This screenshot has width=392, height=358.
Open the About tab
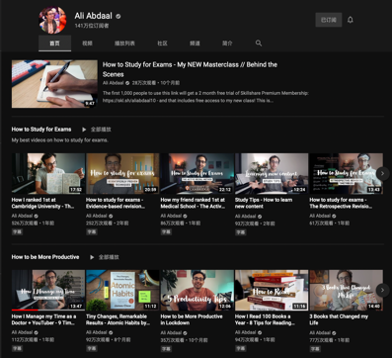[x=227, y=44]
